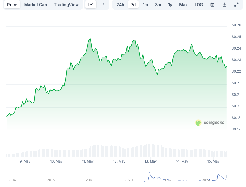Open the calendar date range picker
Viewport: 246px width, 187px height.
212,4
